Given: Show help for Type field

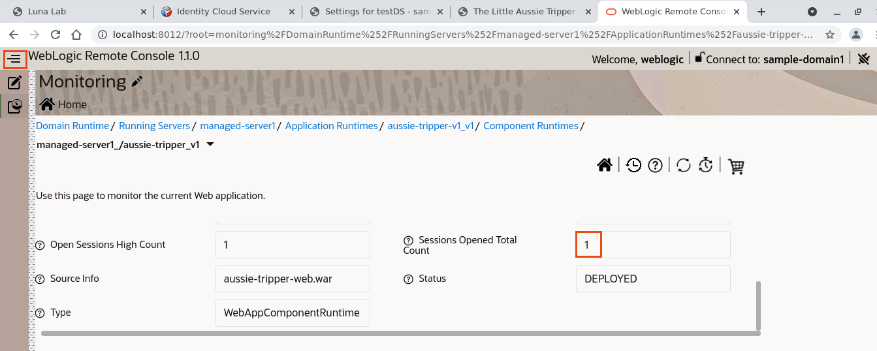Looking at the screenshot, I should click(40, 313).
